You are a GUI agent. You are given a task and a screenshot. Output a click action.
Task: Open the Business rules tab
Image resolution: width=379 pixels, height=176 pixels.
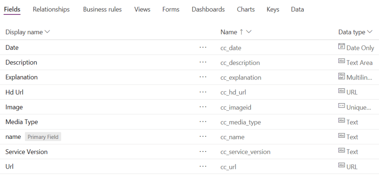tap(102, 9)
